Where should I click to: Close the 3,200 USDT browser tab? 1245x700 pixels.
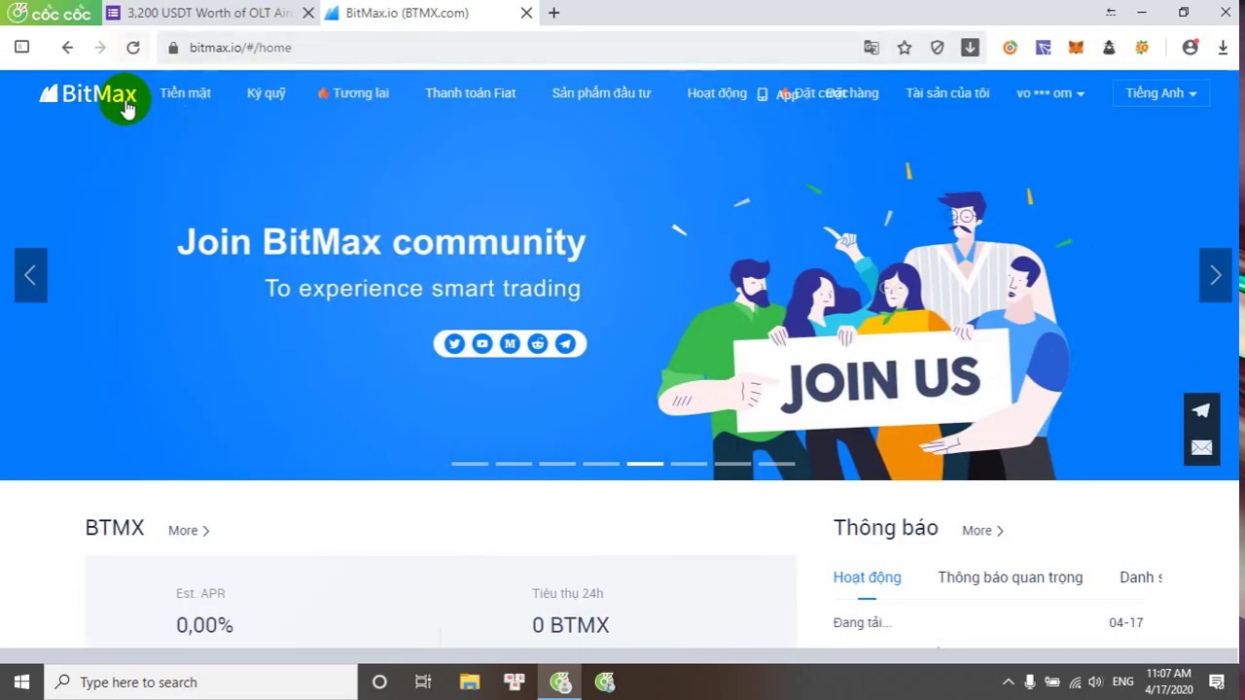307,13
